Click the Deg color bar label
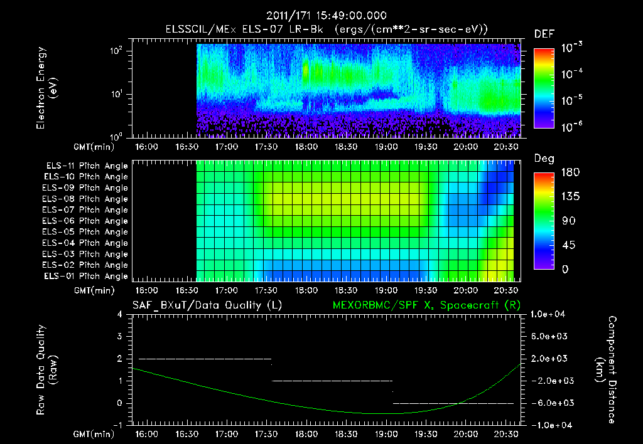The image size is (643, 444). 544,159
